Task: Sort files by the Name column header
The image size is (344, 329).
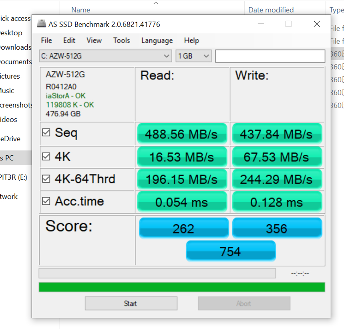Action: (80, 10)
